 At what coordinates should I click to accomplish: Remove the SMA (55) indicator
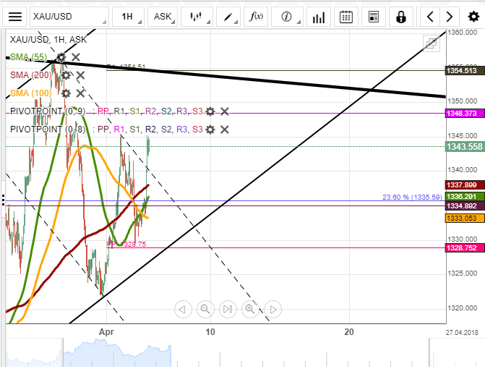click(76, 57)
